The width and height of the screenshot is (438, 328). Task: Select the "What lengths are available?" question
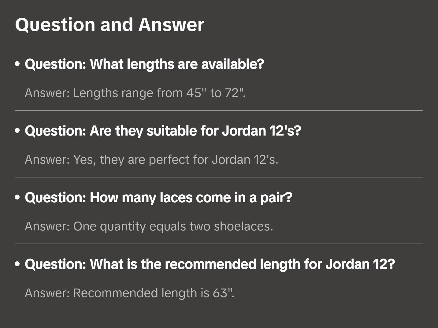(x=144, y=64)
